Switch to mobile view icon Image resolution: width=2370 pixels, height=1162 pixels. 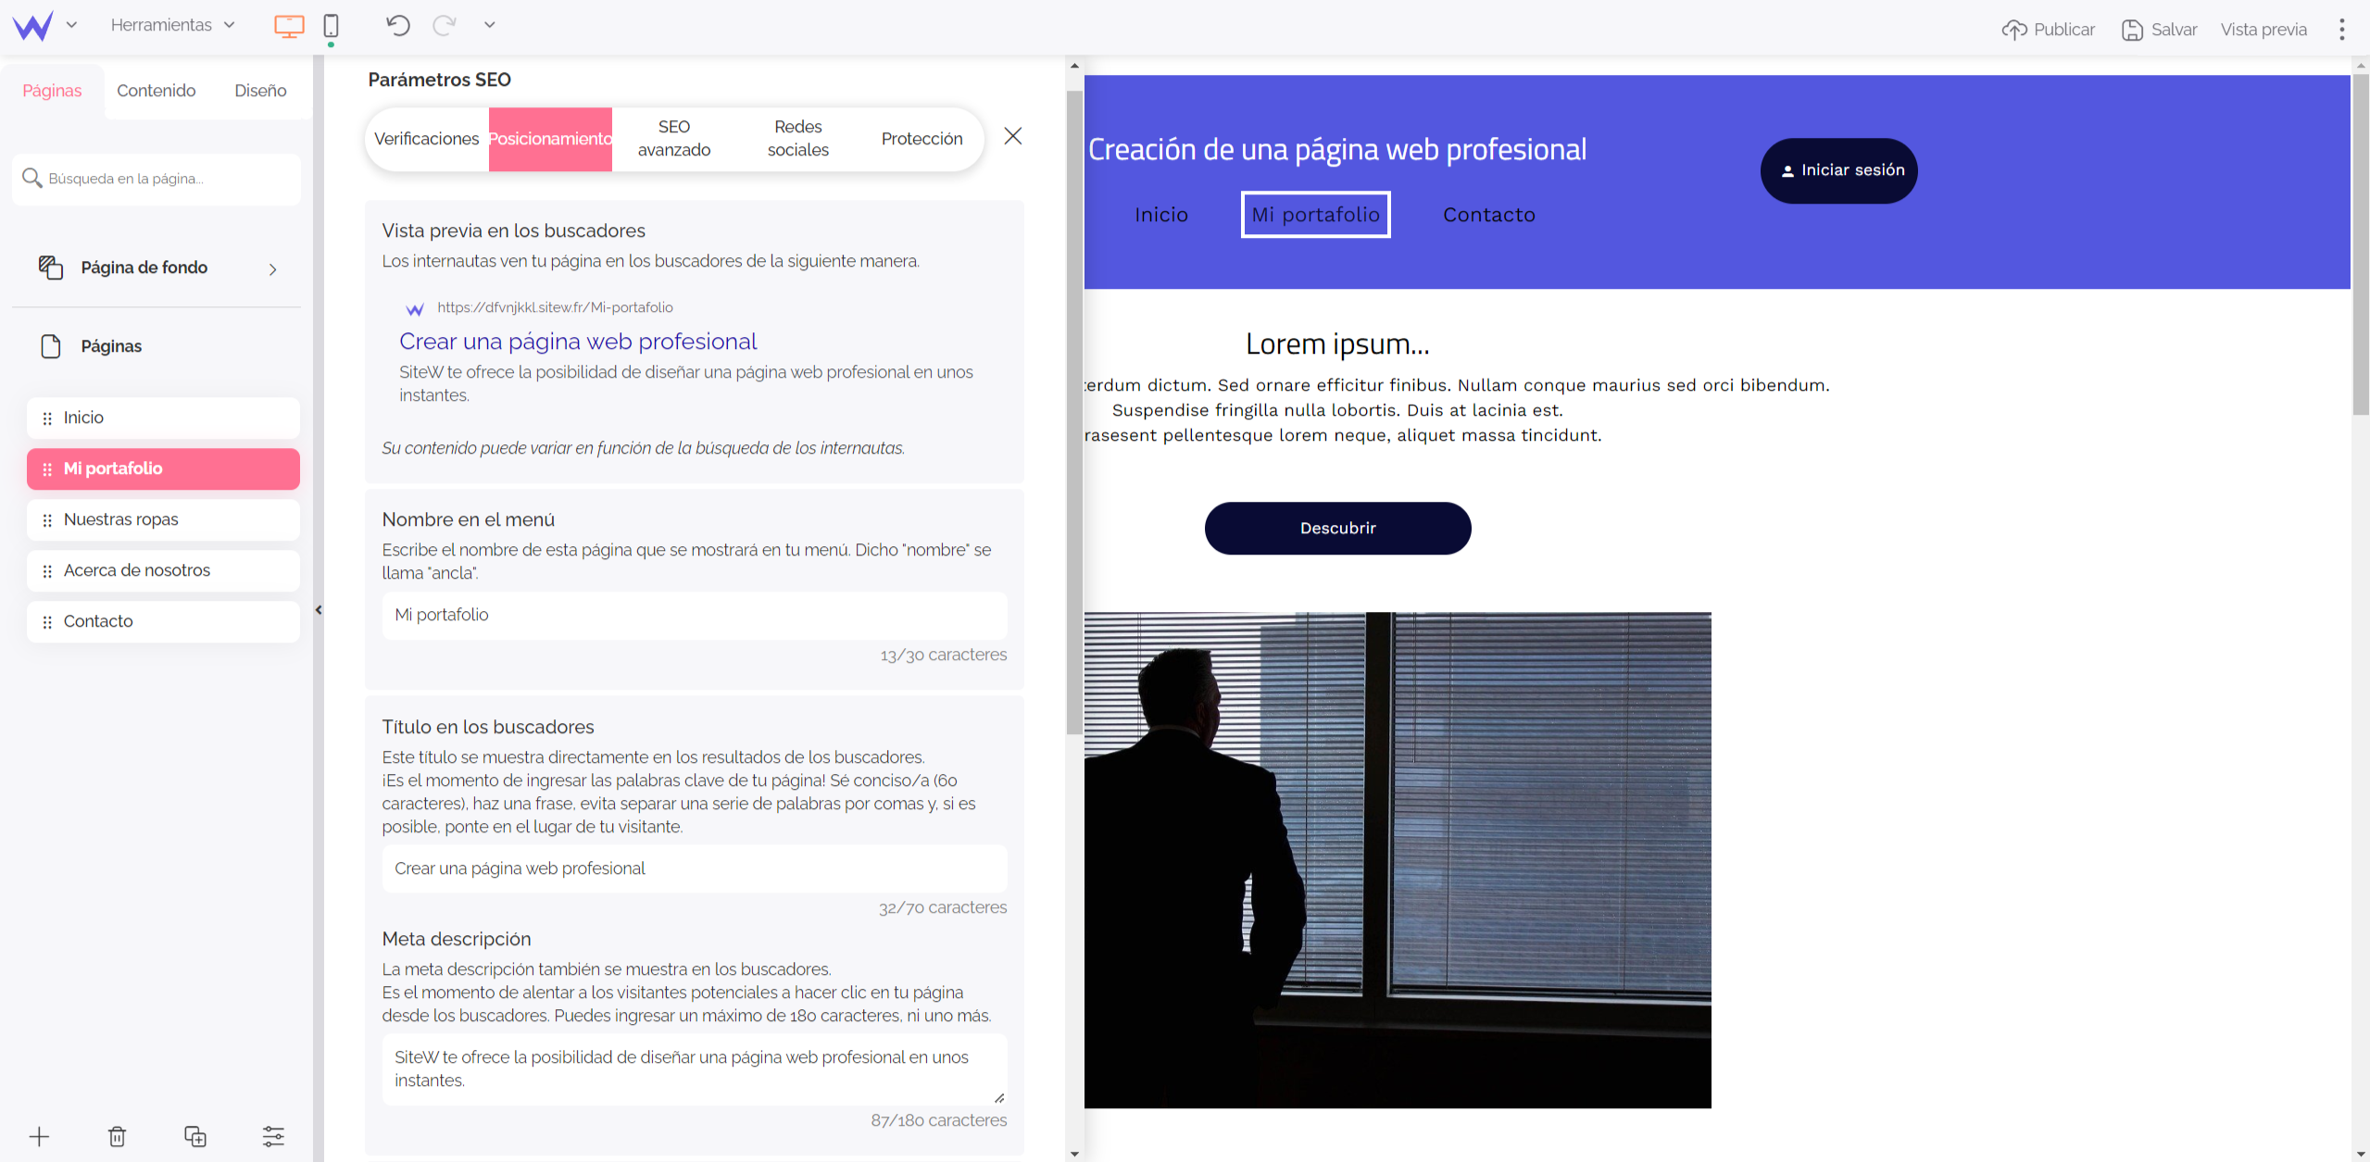331,26
